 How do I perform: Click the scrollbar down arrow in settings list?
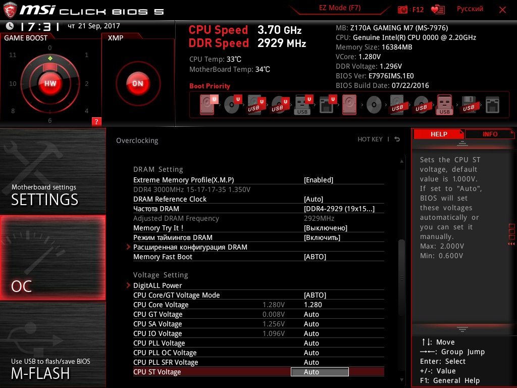[x=401, y=380]
